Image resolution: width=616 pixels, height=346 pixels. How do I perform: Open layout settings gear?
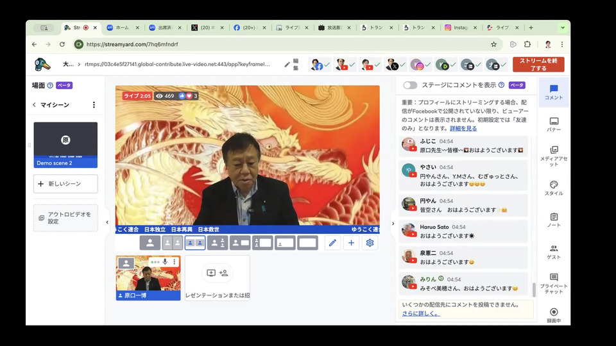(370, 243)
